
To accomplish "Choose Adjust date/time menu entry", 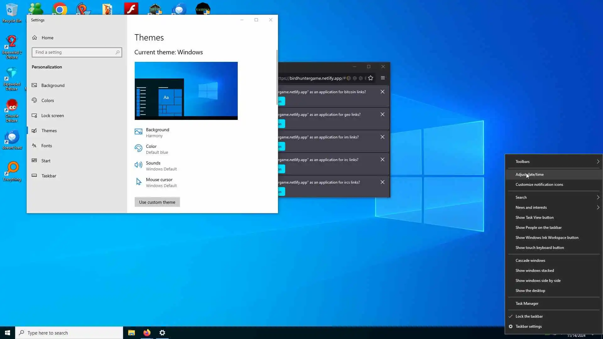I will pos(529,175).
